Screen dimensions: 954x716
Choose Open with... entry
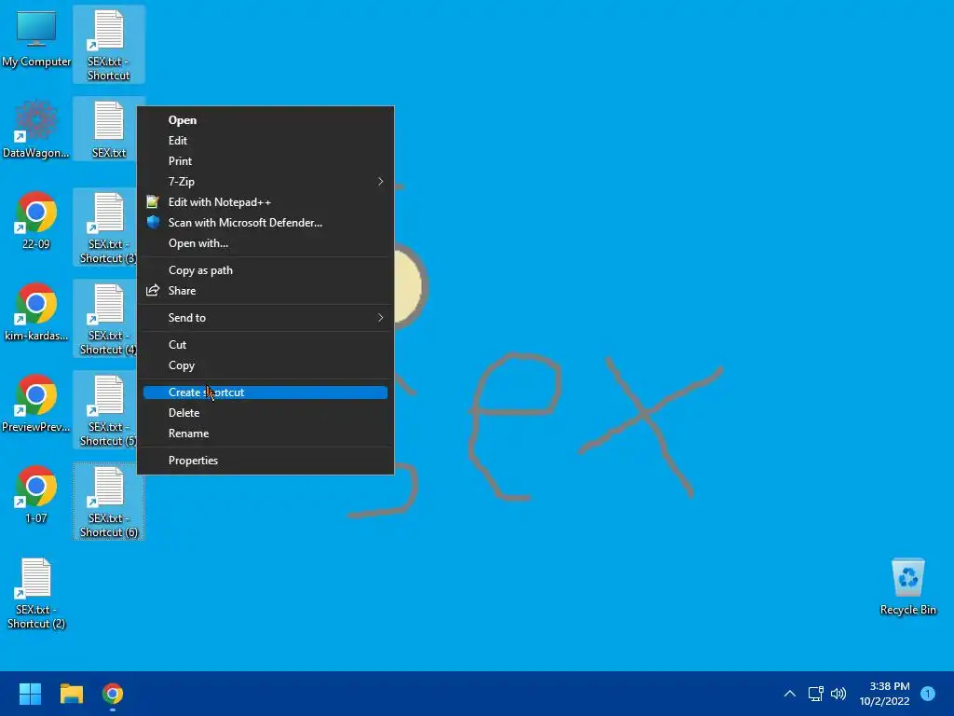266,243
